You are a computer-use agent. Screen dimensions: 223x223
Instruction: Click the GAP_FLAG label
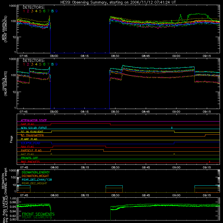(x=27, y=124)
